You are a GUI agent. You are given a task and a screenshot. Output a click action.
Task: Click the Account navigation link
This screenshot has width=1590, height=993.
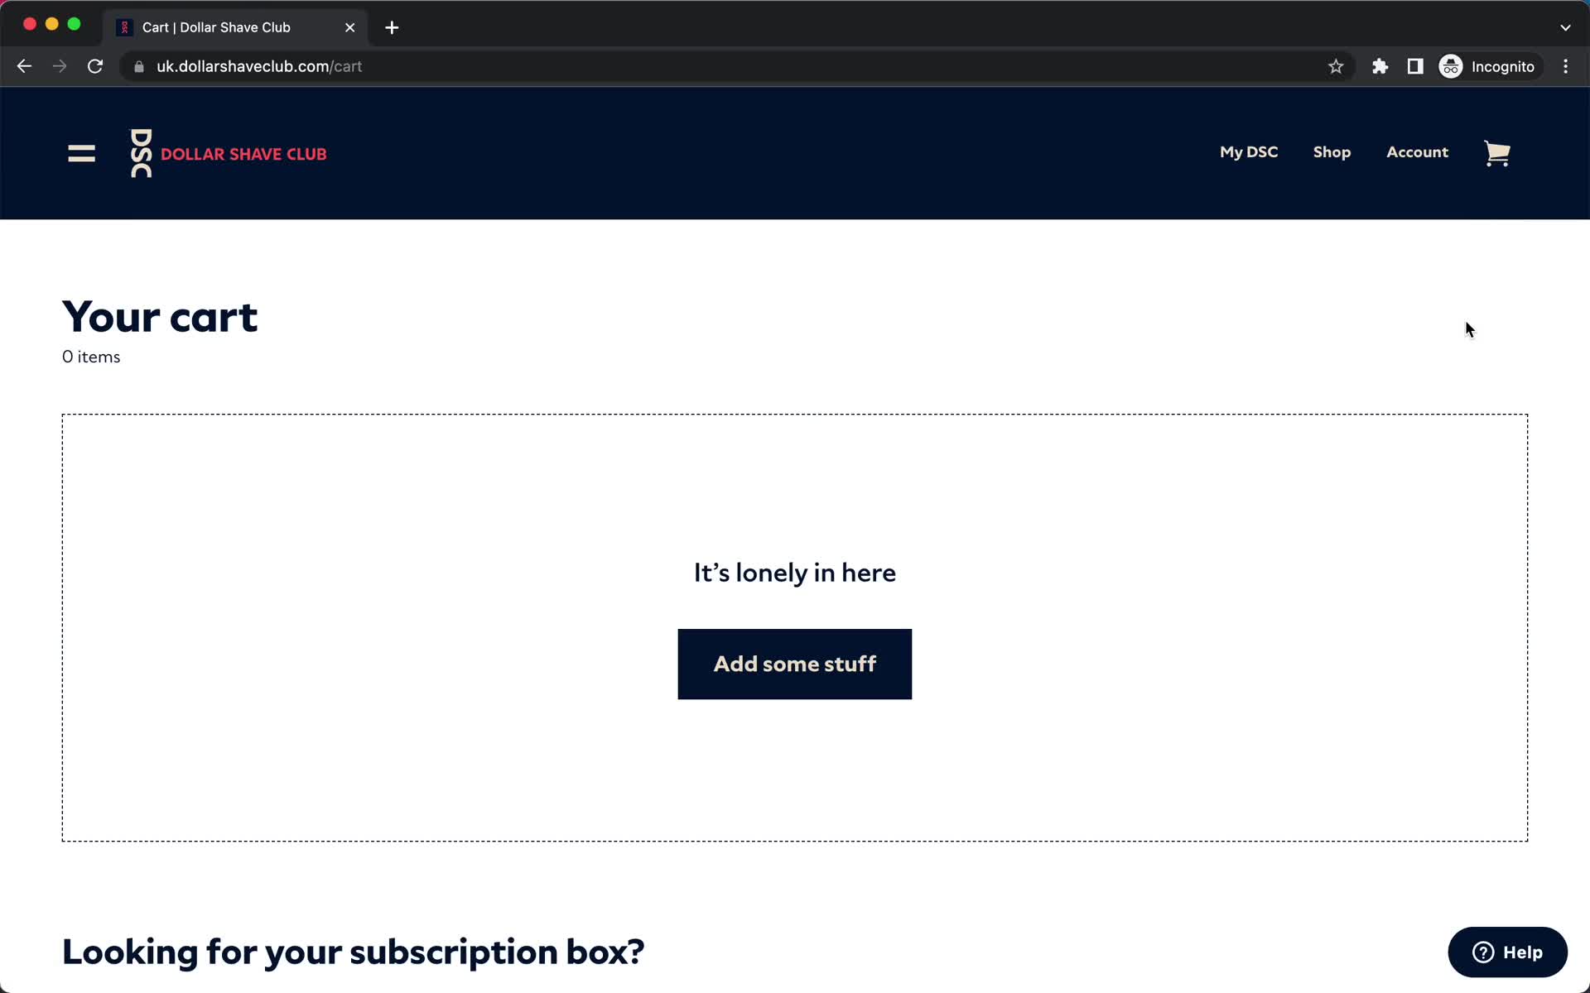tap(1417, 152)
